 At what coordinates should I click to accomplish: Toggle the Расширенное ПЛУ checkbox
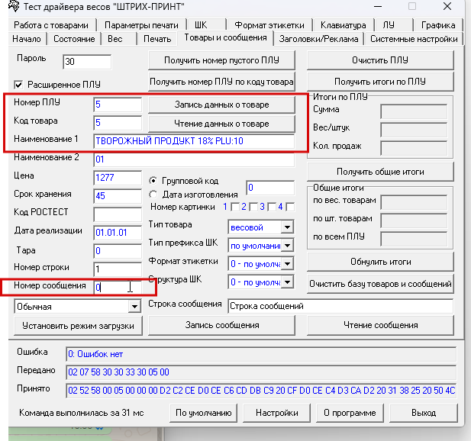18,85
